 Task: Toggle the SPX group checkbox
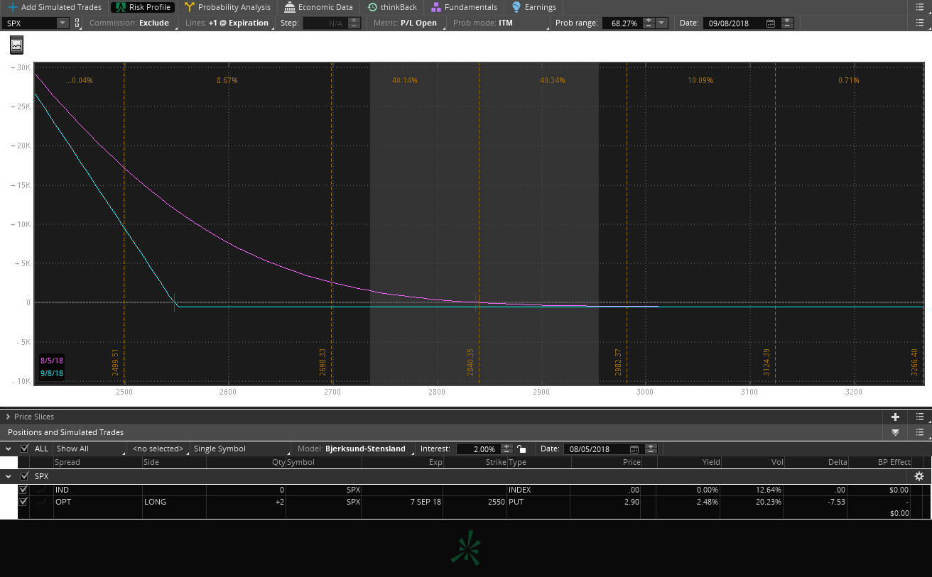(x=25, y=476)
